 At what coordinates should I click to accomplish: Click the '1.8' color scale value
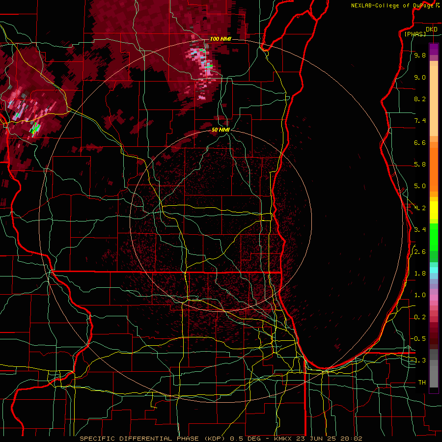[x=420, y=274]
